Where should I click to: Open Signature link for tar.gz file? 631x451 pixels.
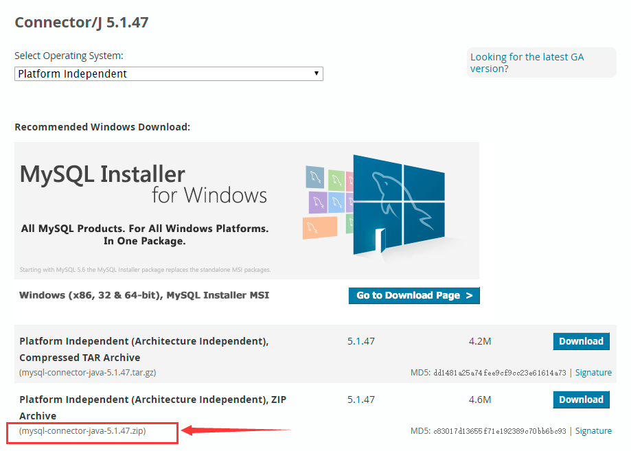(593, 373)
